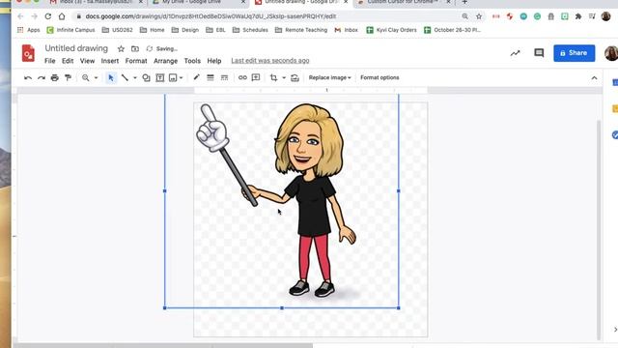The width and height of the screenshot is (618, 348).
Task: Open the Arrange menu
Action: coord(165,61)
